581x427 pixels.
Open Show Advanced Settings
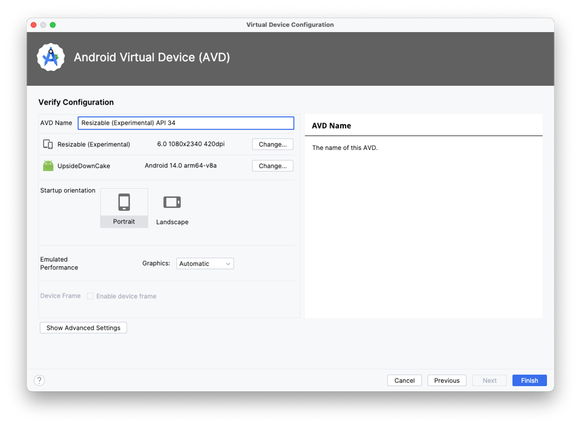click(x=83, y=327)
